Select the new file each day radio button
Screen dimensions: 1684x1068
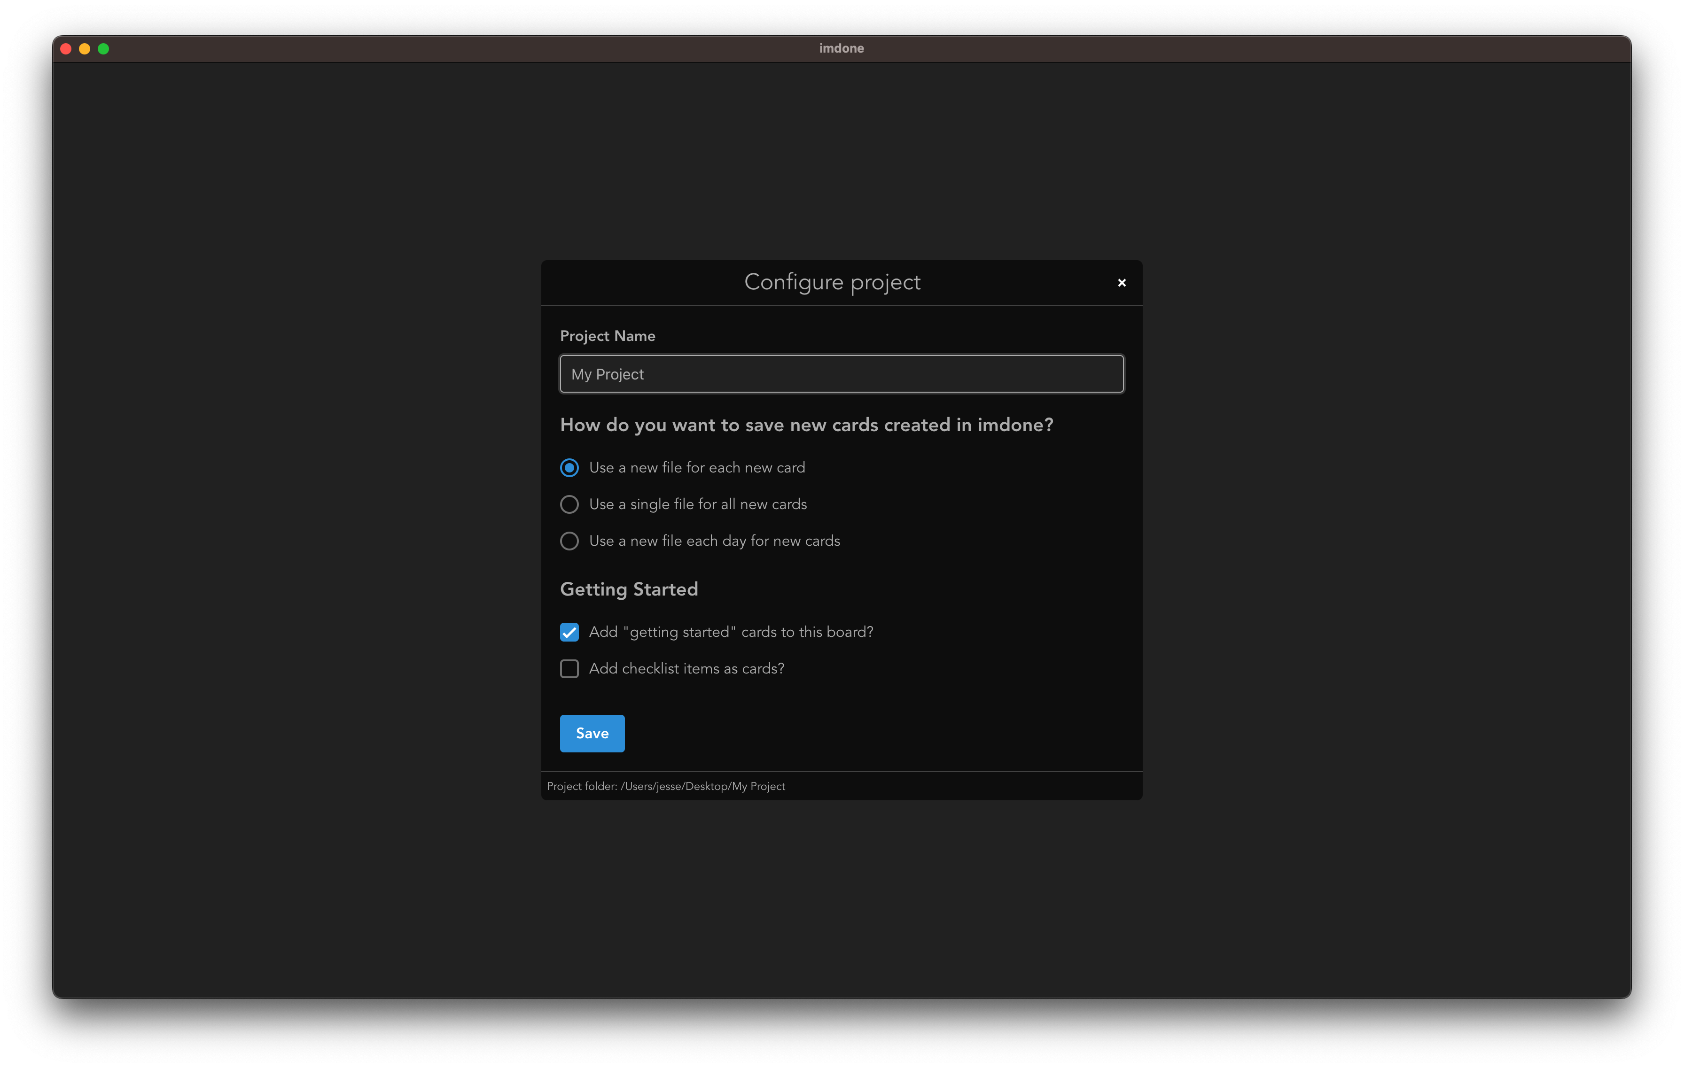coord(569,541)
